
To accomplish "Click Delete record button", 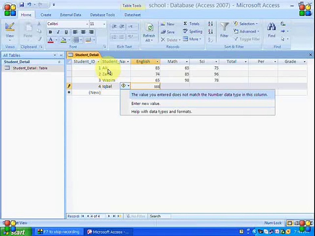I will point(170,40).
